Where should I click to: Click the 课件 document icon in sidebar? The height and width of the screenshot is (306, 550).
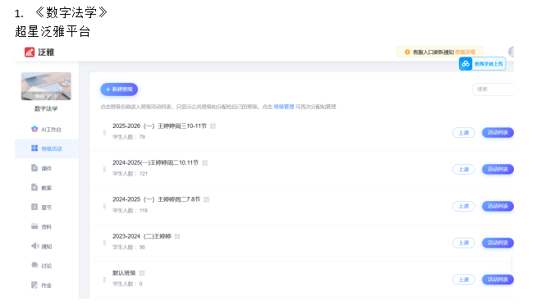tap(34, 168)
